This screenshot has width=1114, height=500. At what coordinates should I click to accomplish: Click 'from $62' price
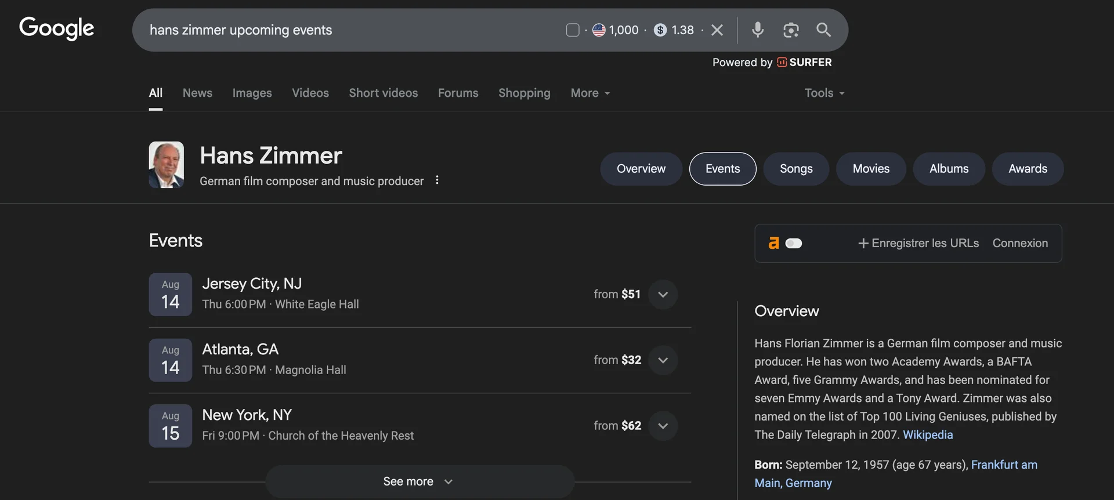tap(617, 425)
